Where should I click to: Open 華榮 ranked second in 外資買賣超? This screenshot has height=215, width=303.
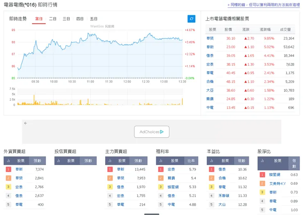pos(19,178)
